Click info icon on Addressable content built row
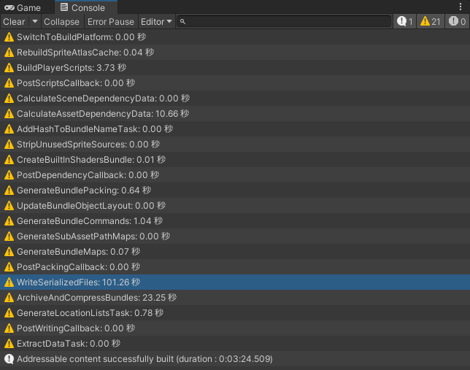This screenshot has height=370, width=470. (x=9, y=359)
